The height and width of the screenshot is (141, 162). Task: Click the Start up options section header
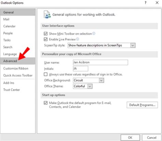click(99, 95)
